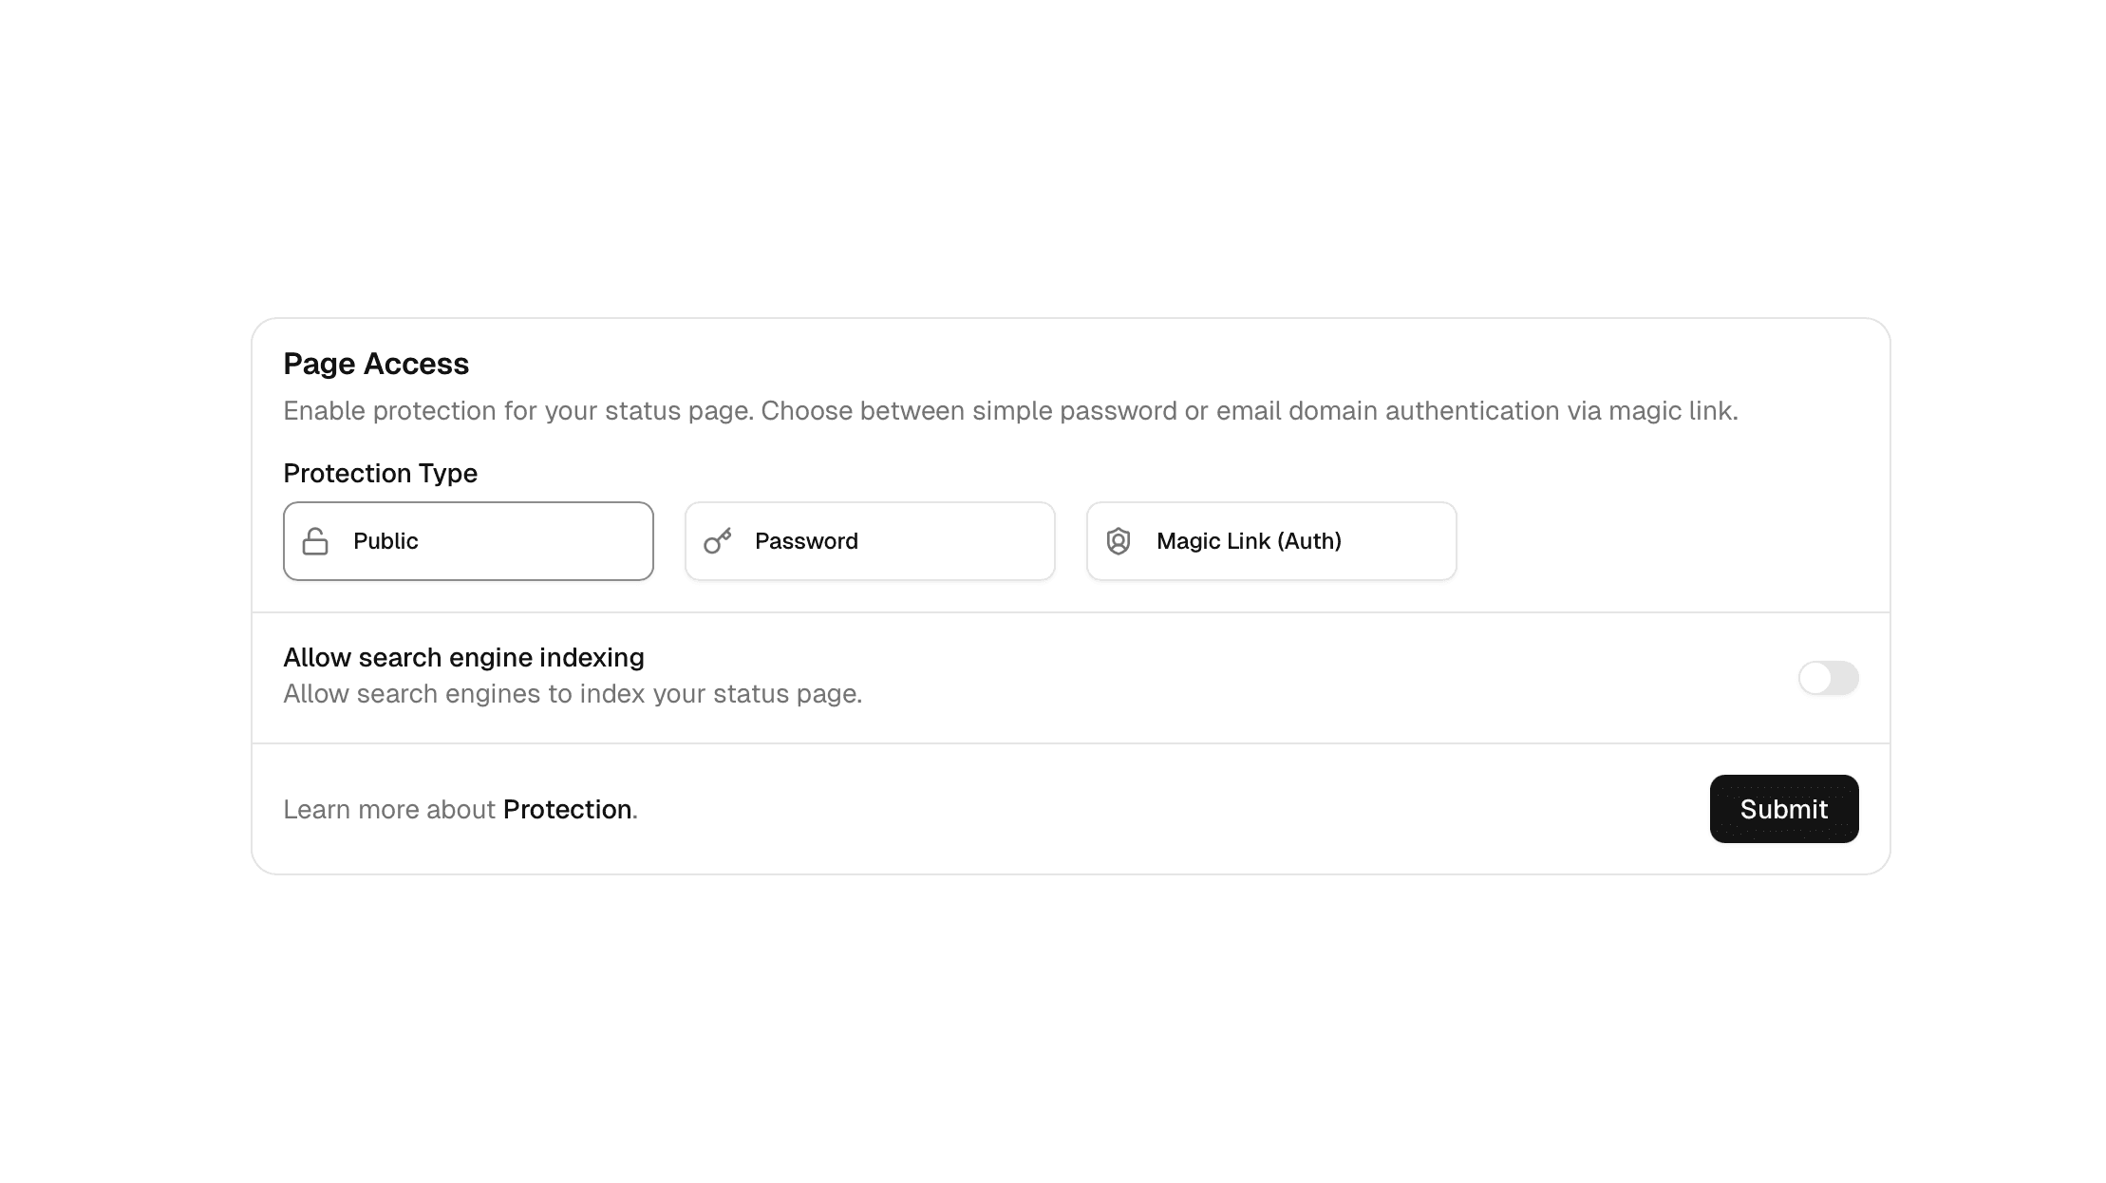This screenshot has width=2106, height=1183.
Task: Select the Password protection type
Action: pos(869,540)
